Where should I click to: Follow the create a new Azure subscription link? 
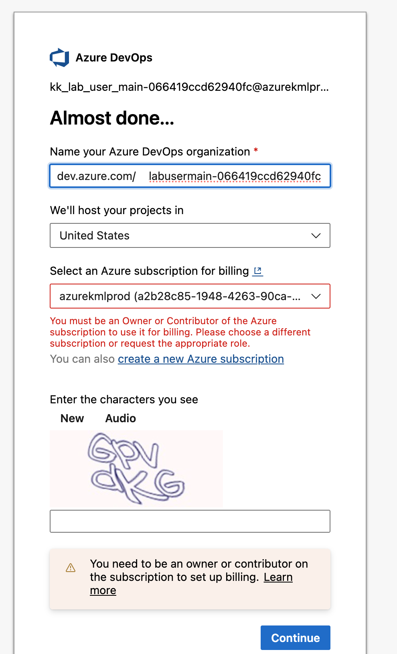click(201, 359)
